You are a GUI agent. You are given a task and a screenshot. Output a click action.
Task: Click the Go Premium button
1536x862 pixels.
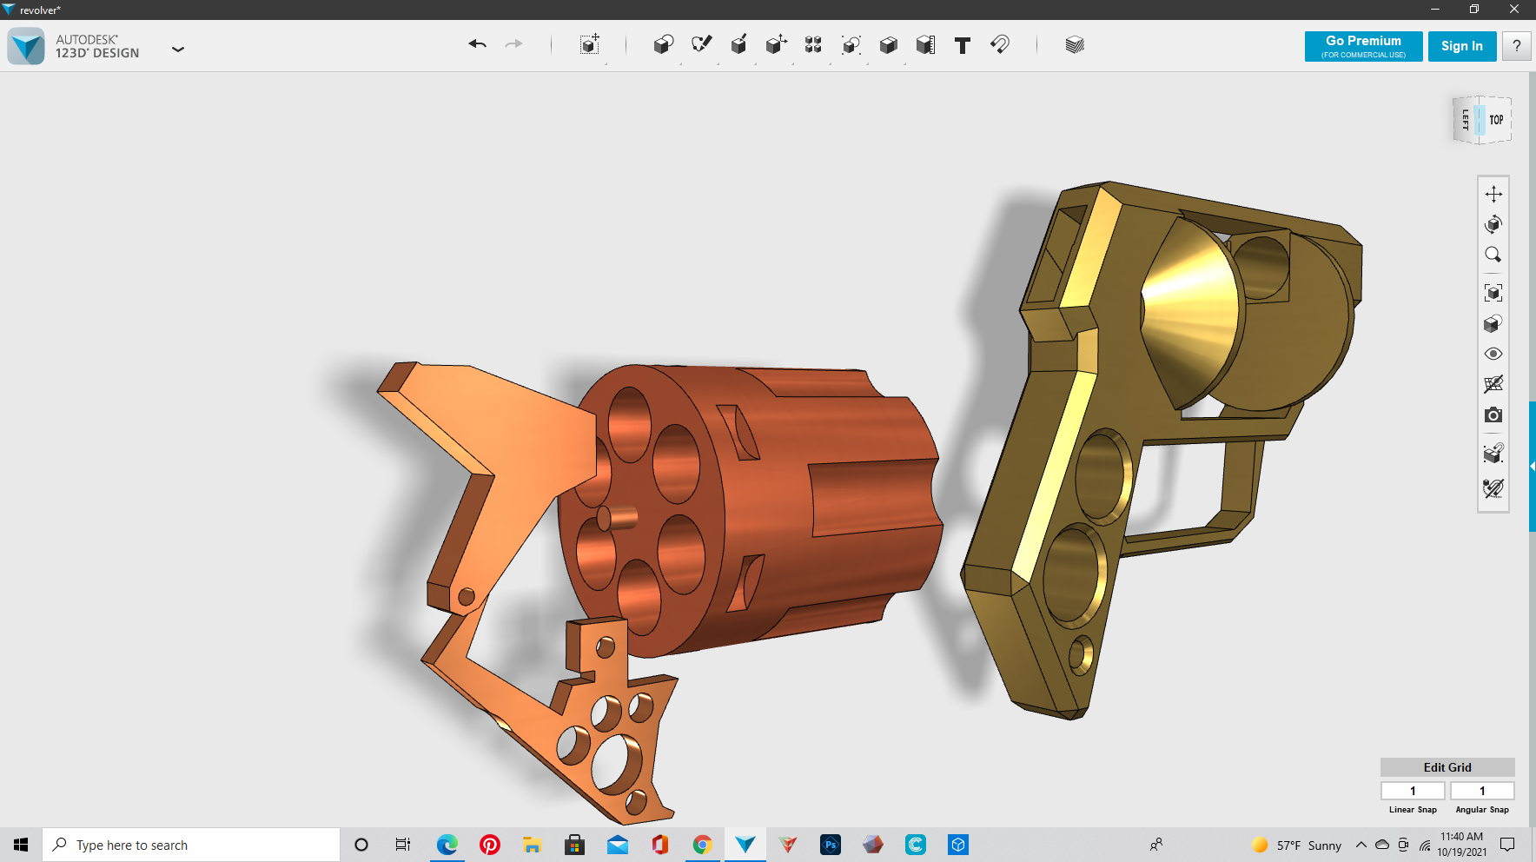[x=1363, y=46]
